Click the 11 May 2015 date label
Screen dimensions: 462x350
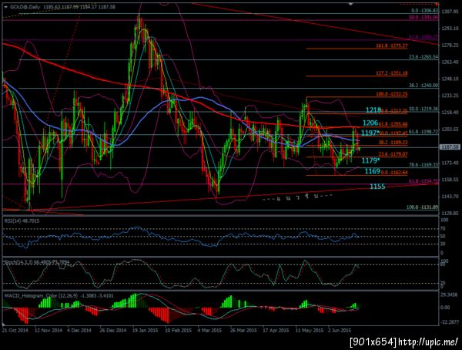point(310,330)
